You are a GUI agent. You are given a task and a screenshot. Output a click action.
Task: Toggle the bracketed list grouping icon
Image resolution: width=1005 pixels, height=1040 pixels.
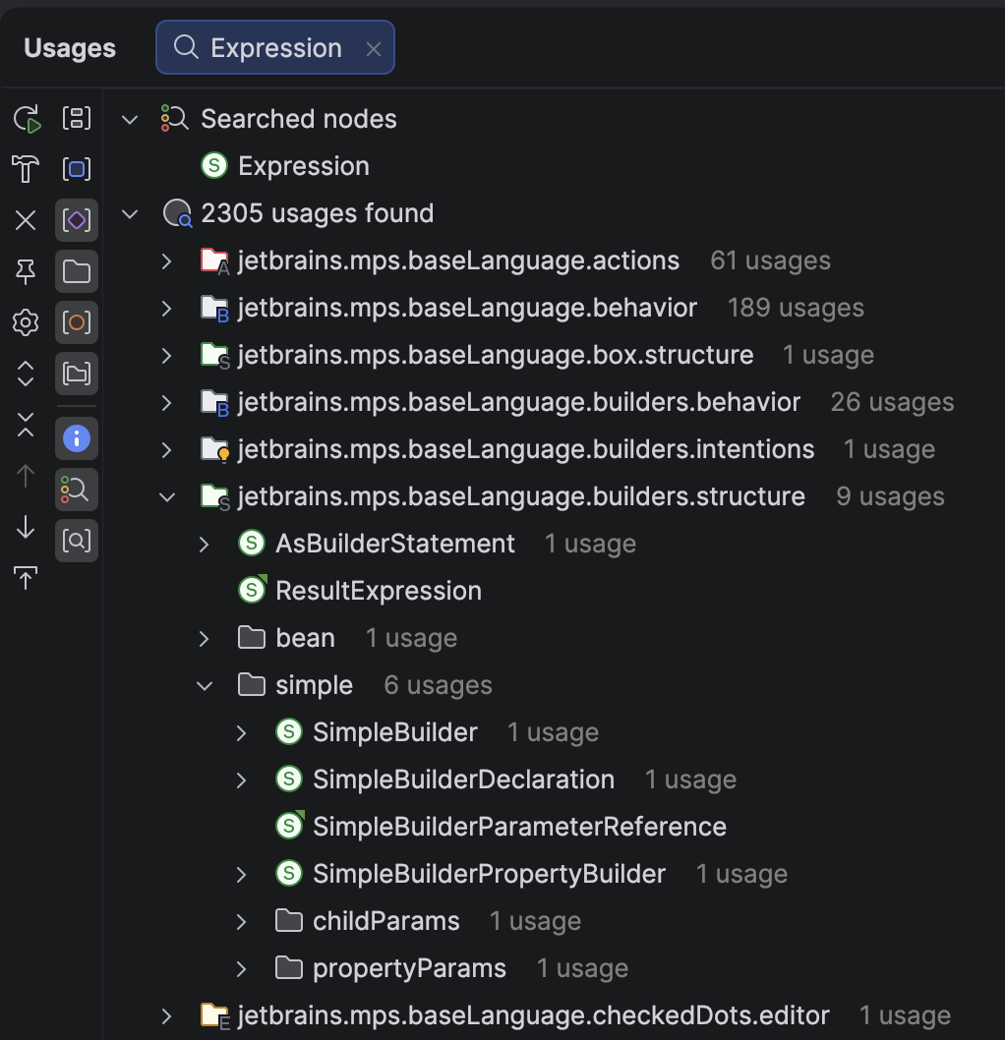(x=77, y=118)
